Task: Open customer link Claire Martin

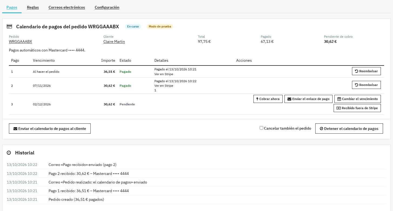Action: pos(114,41)
